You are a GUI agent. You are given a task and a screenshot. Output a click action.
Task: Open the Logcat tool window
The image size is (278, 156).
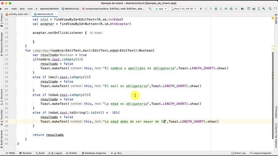click(x=55, y=153)
